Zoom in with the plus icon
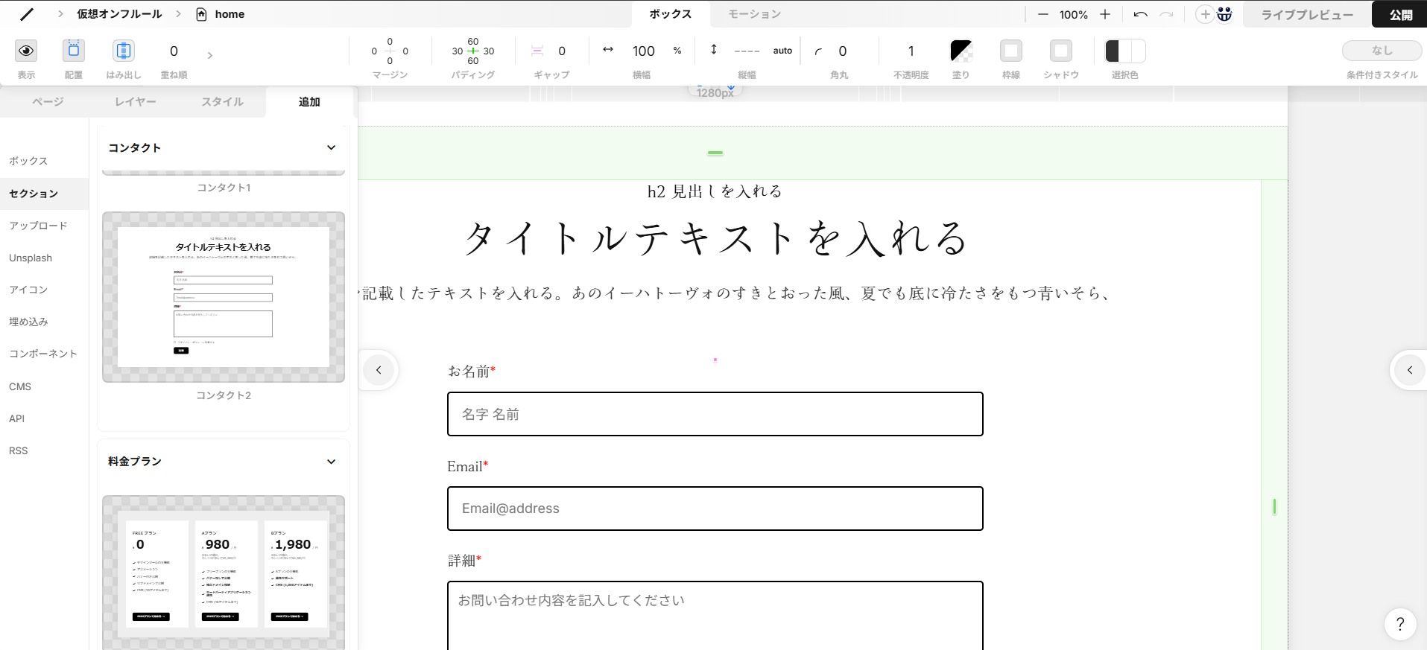 tap(1105, 14)
